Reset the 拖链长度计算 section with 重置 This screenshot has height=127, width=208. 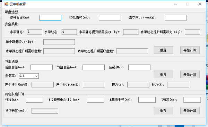tap(163, 111)
